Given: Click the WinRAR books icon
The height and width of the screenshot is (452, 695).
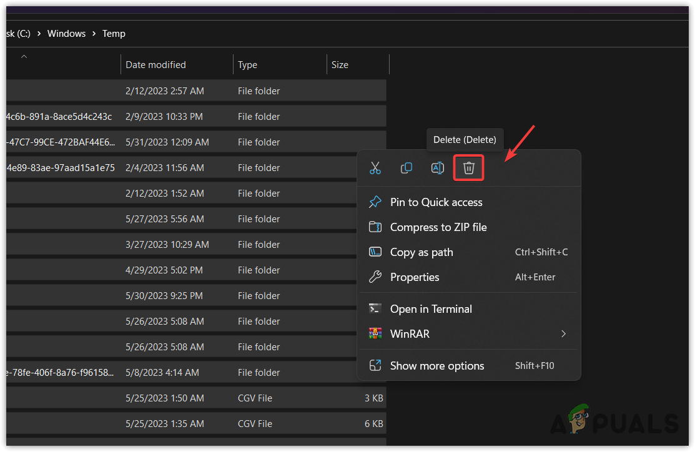Looking at the screenshot, I should (375, 333).
